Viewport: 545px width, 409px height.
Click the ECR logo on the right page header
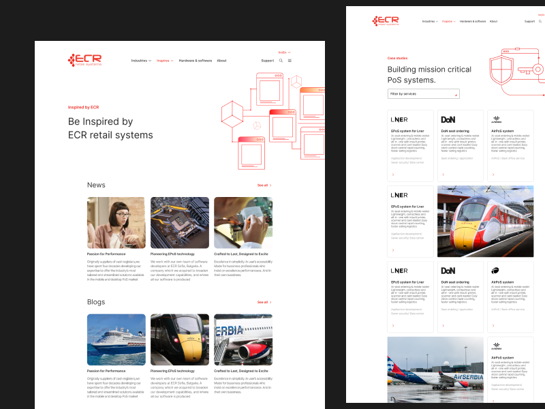[386, 19]
